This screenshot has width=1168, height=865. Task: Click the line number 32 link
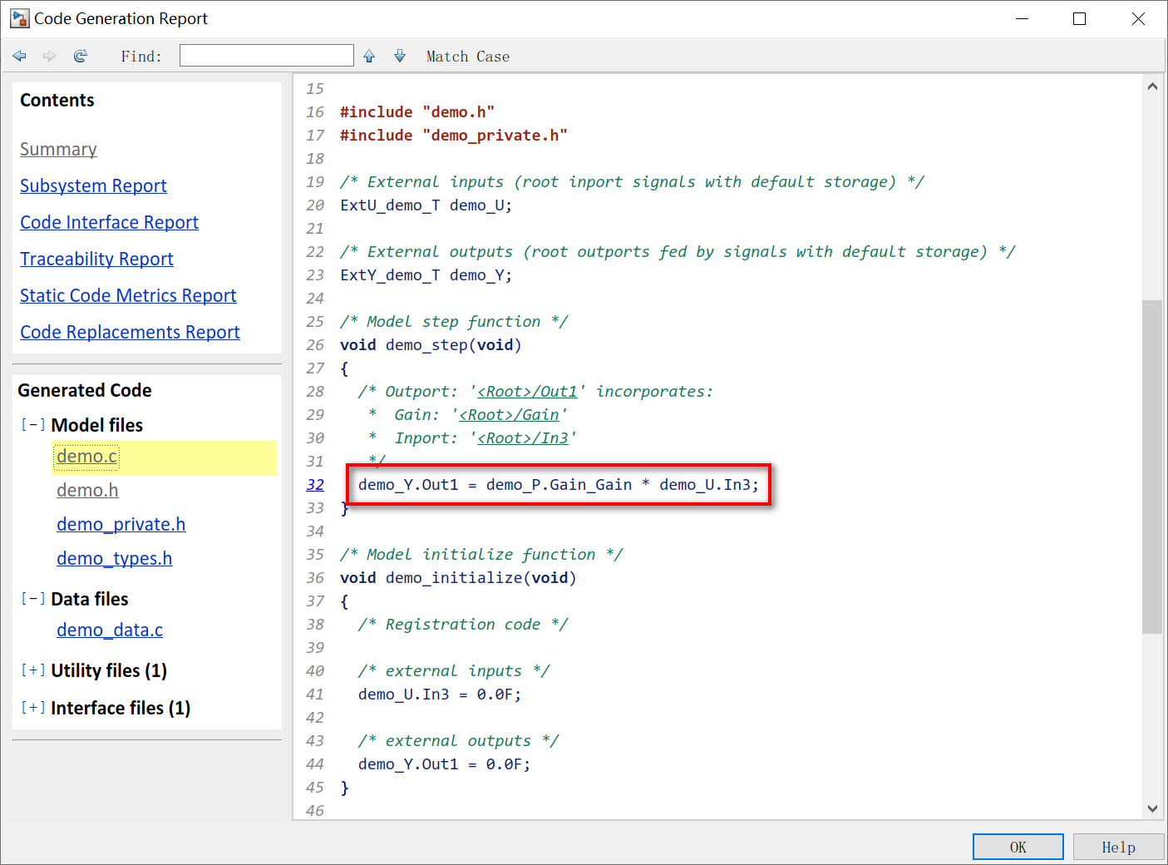(315, 485)
